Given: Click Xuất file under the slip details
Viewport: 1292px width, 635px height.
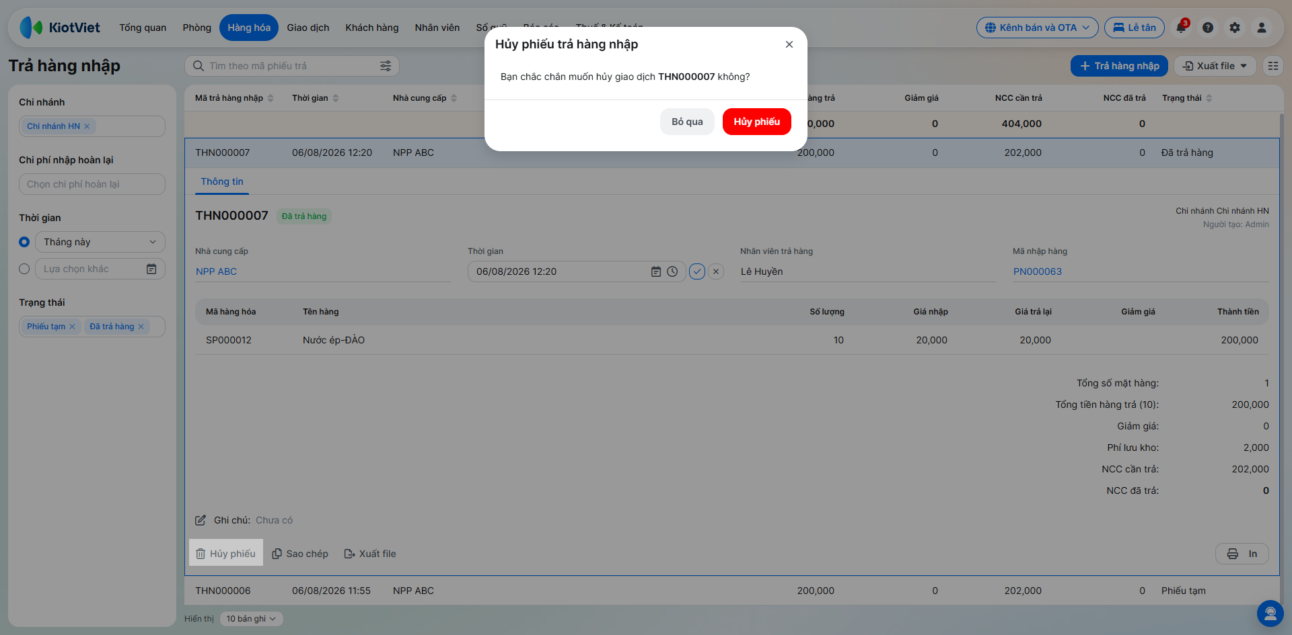Looking at the screenshot, I should [370, 554].
